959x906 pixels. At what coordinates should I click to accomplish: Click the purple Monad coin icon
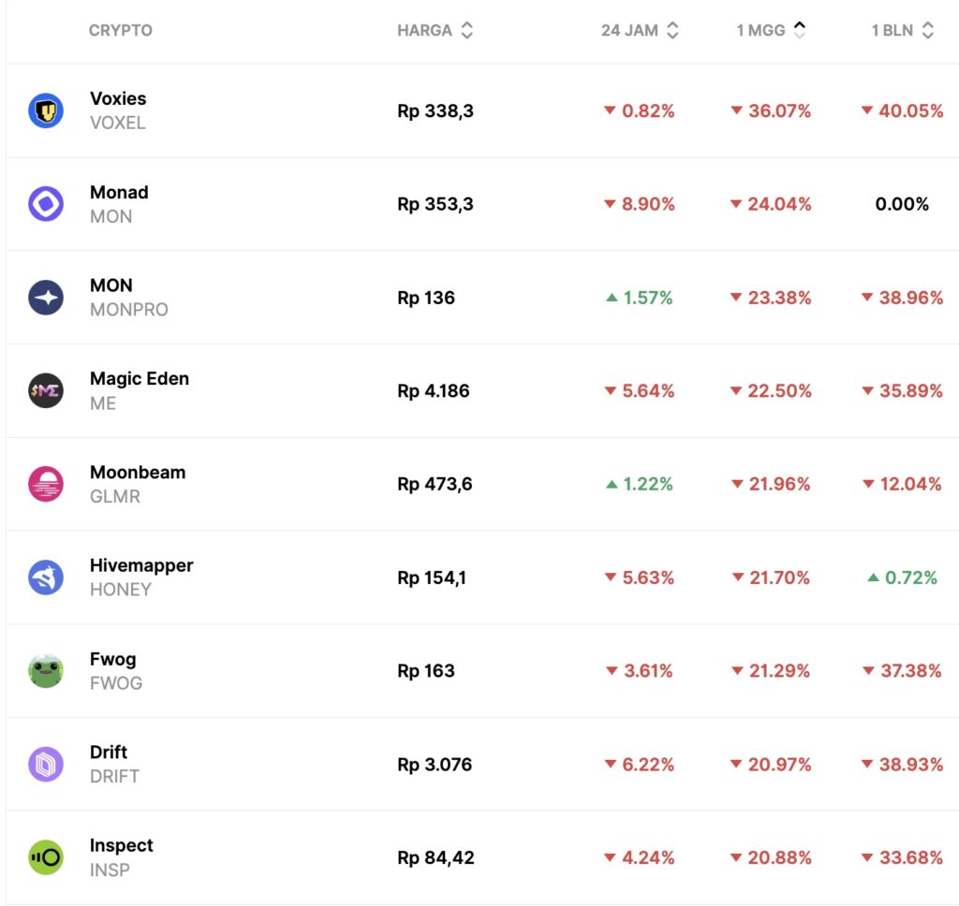(46, 204)
